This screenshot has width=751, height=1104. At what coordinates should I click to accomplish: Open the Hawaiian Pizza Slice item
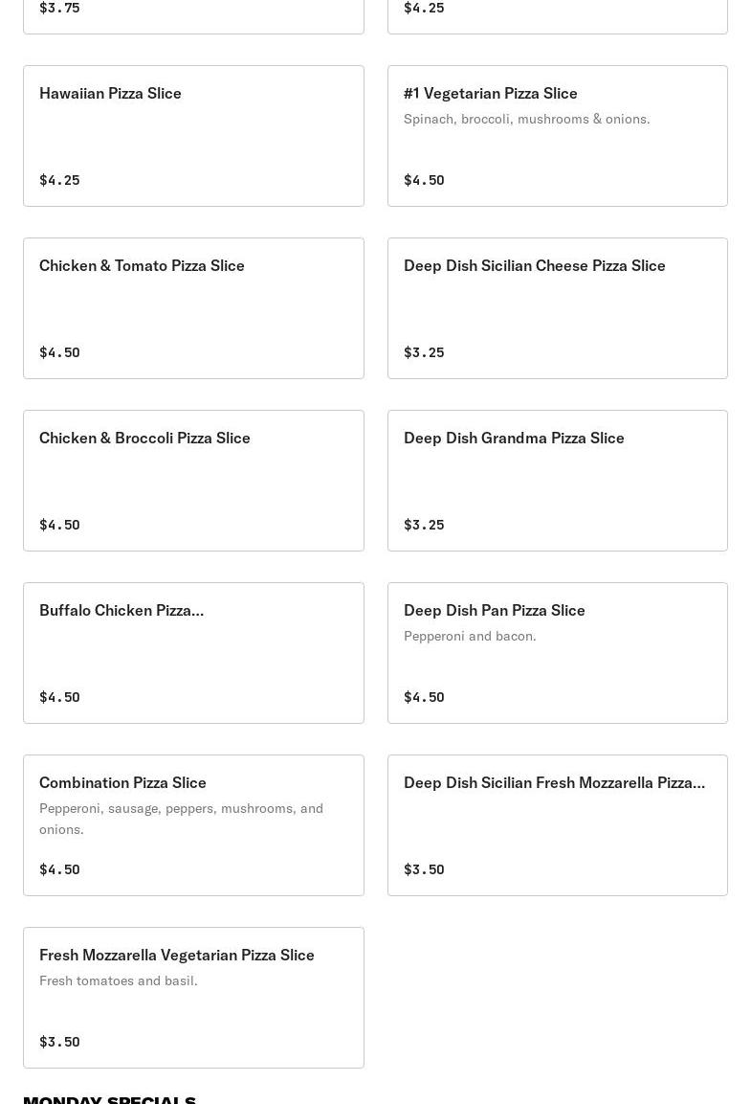[193, 136]
